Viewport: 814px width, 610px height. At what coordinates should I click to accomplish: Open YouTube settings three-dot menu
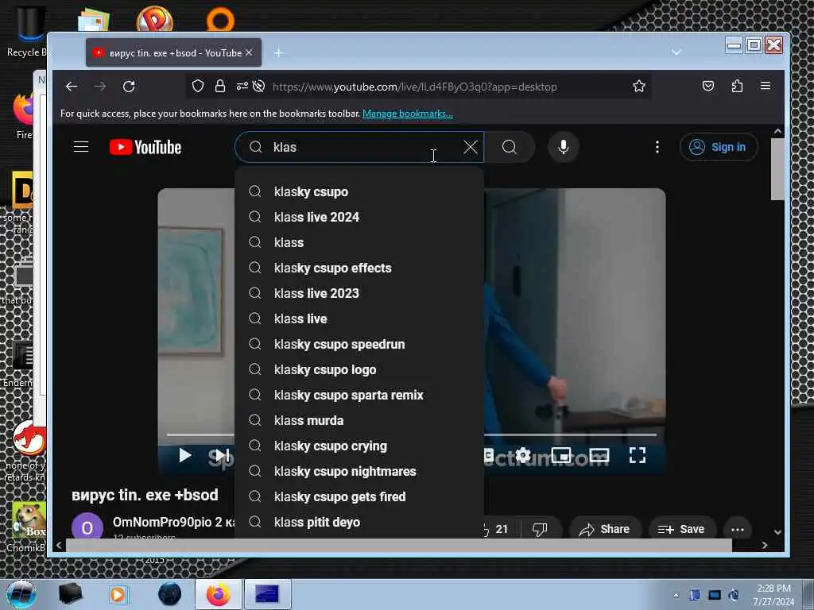tap(657, 147)
